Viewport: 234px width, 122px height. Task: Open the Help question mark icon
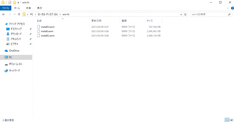232,8
